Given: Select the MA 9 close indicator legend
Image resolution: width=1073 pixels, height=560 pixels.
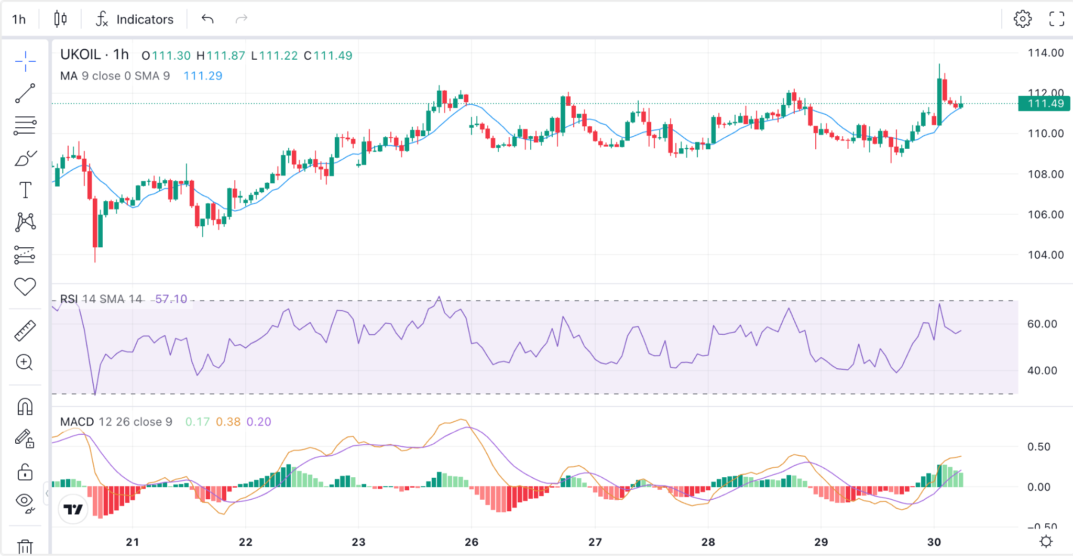Looking at the screenshot, I should coord(115,76).
